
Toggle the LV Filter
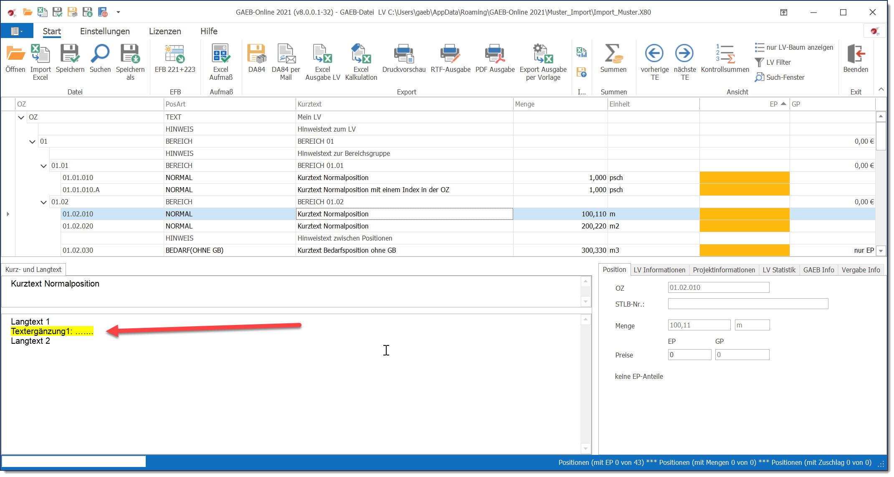click(x=773, y=62)
